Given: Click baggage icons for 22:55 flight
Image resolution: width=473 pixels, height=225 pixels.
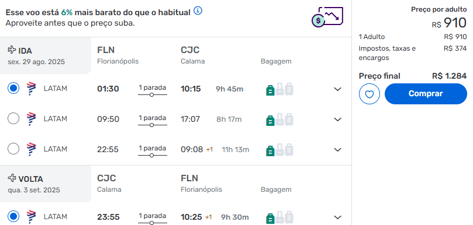Looking at the screenshot, I should click(x=279, y=149).
